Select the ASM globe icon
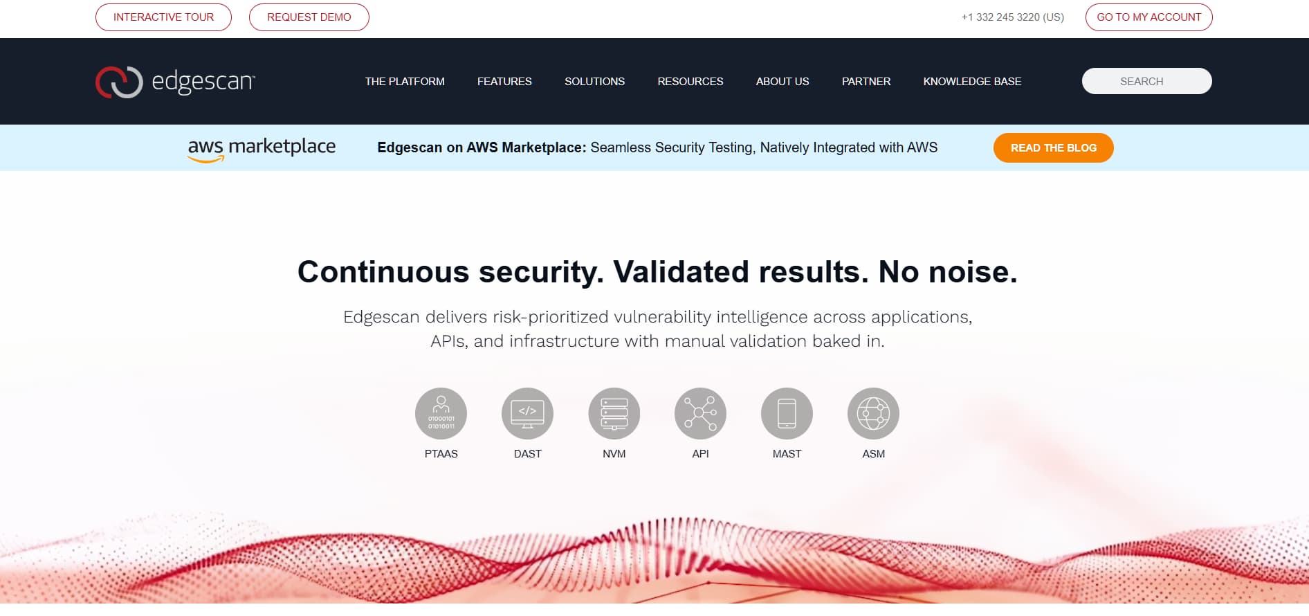1309x616 pixels. click(873, 413)
